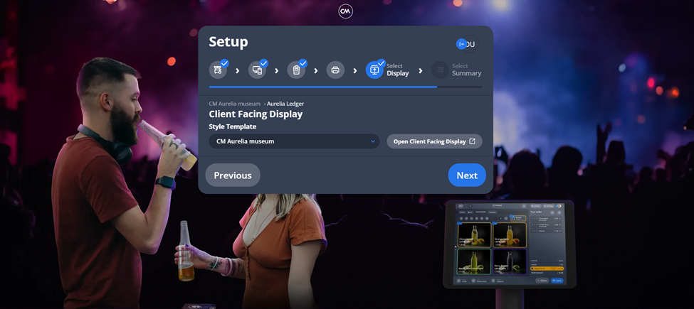The width and height of the screenshot is (694, 309).
Task: Go to the first setup step store icon
Action: [x=218, y=70]
